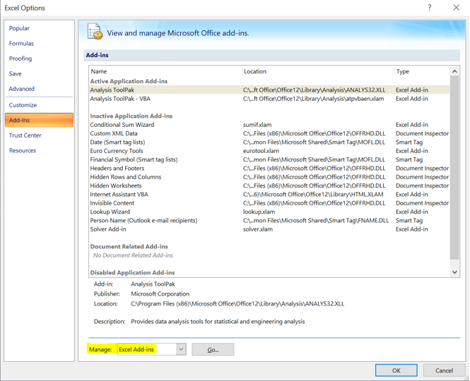This screenshot has width=470, height=381.
Task: Close the Excel Options dialog
Action: click(x=456, y=8)
